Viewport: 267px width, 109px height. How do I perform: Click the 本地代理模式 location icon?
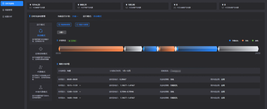click(x=40, y=87)
